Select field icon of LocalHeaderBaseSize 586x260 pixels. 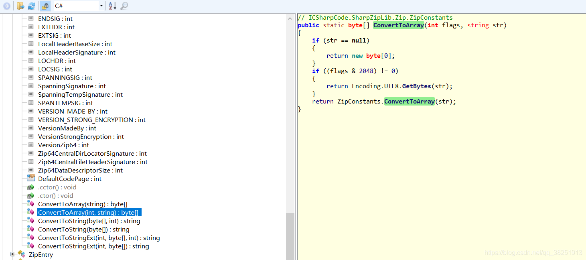[31, 44]
